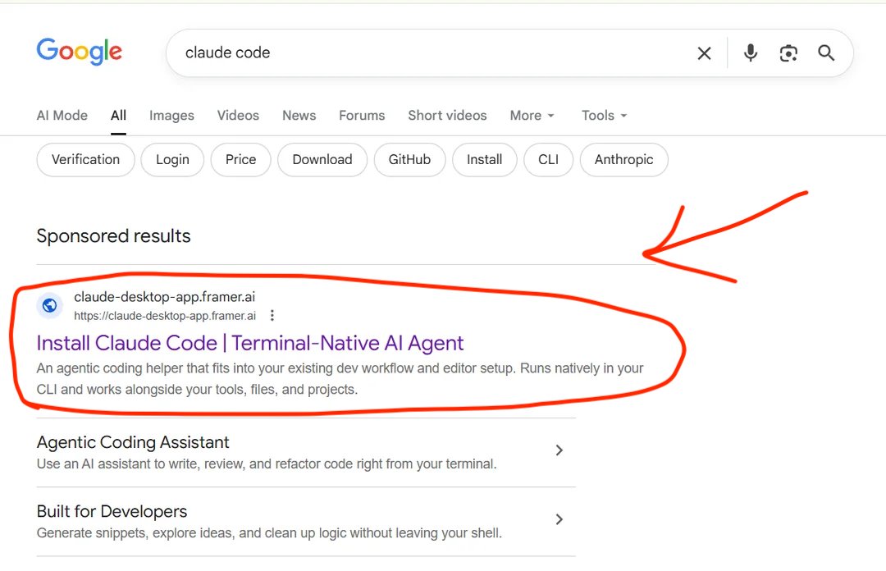Open 'Install Claude Code | Terminal-Native AI Agent' link

pos(249,343)
